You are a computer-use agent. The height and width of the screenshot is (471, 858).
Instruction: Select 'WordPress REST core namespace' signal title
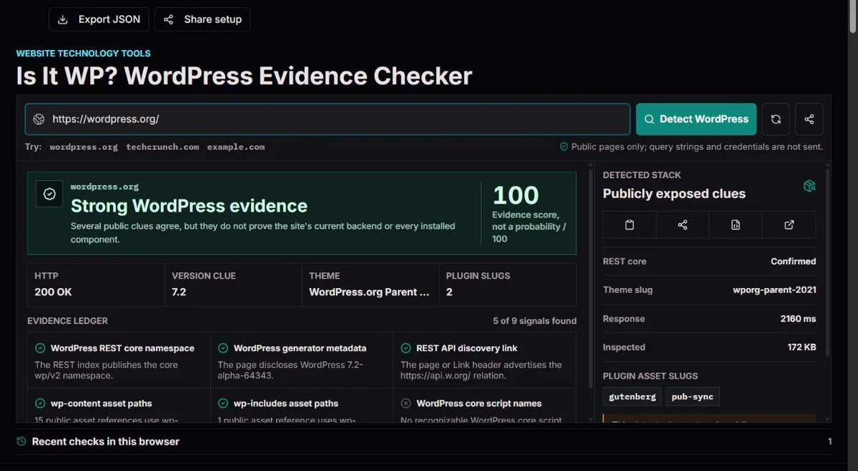pyautogui.click(x=122, y=348)
